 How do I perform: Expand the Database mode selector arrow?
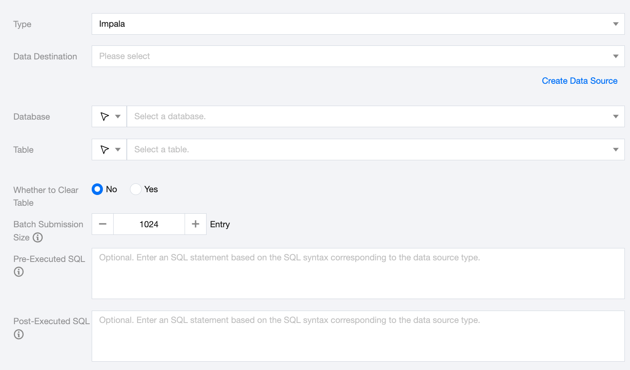pyautogui.click(x=118, y=116)
